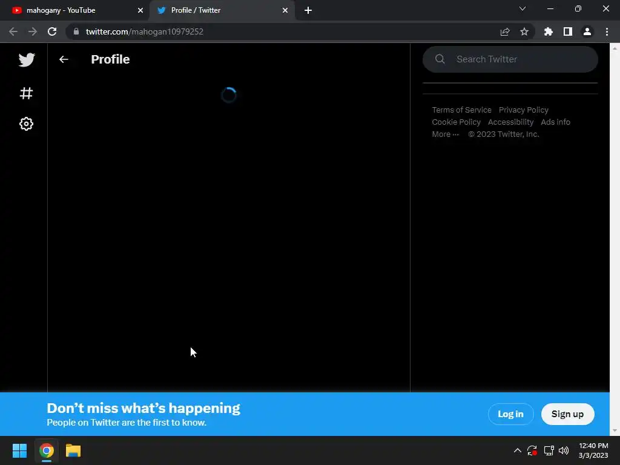Toggle the Chrome side panel
Image resolution: width=620 pixels, height=465 pixels.
(x=568, y=31)
